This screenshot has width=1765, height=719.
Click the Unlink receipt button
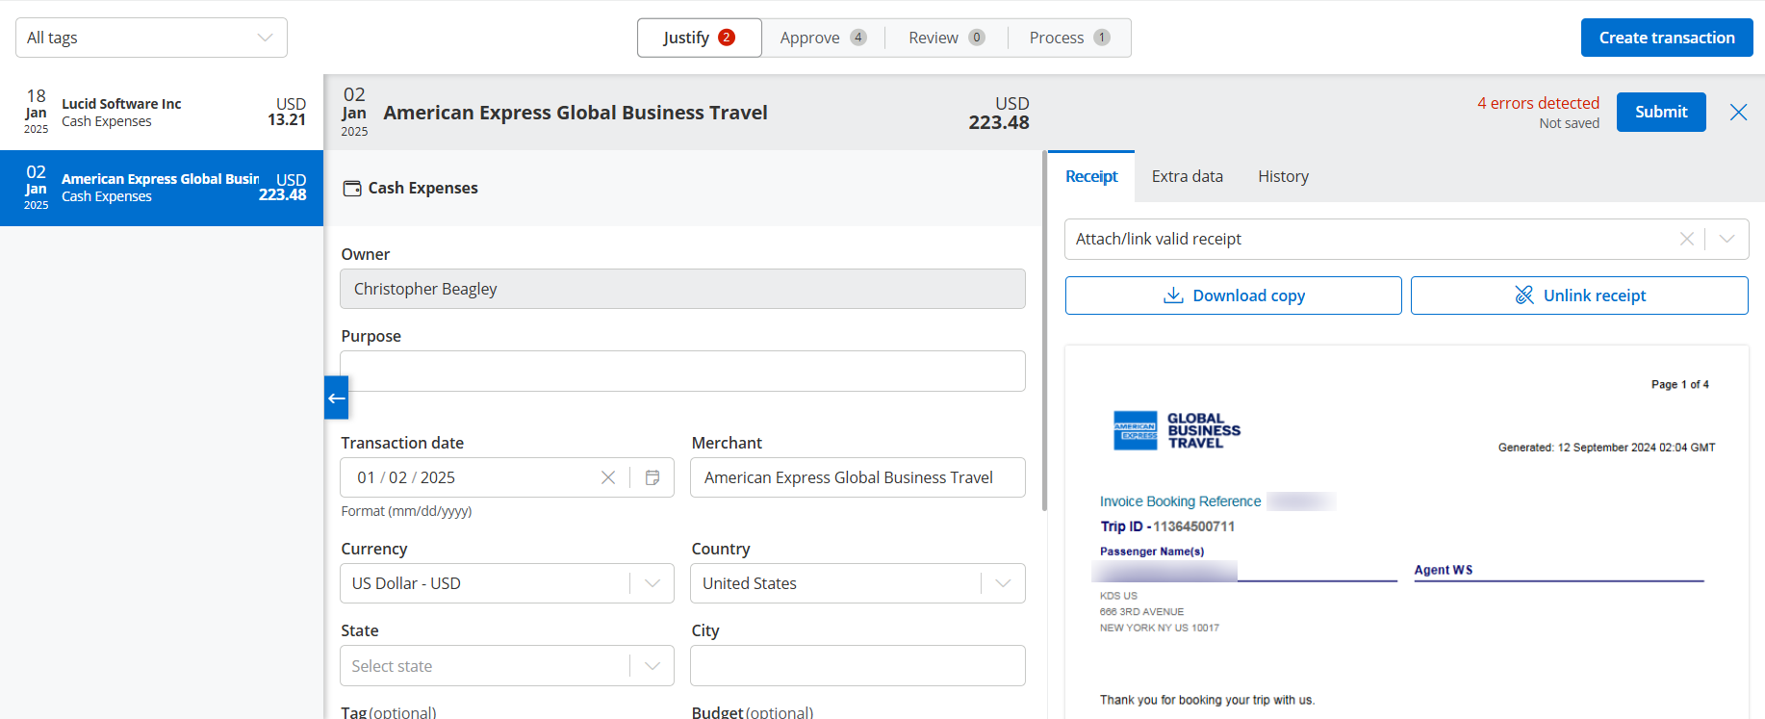pos(1579,295)
